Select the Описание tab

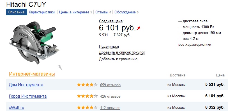[x=16, y=12]
